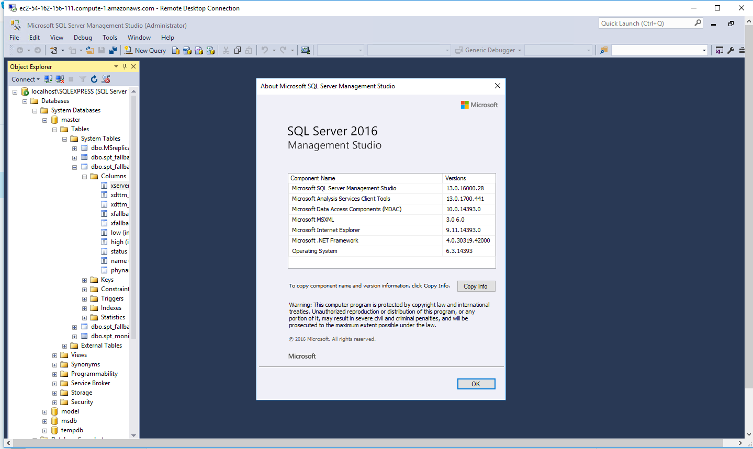
Task: Click inside the Quick Launch search field
Action: pyautogui.click(x=646, y=24)
